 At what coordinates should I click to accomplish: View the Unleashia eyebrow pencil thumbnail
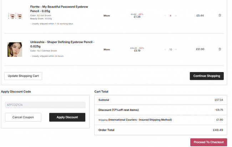pos(15,50)
